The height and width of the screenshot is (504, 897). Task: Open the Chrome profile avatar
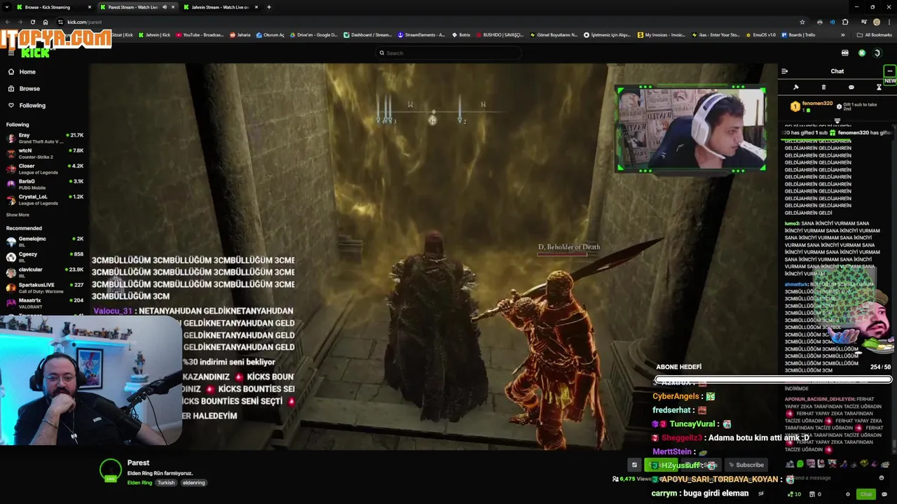pos(876,22)
